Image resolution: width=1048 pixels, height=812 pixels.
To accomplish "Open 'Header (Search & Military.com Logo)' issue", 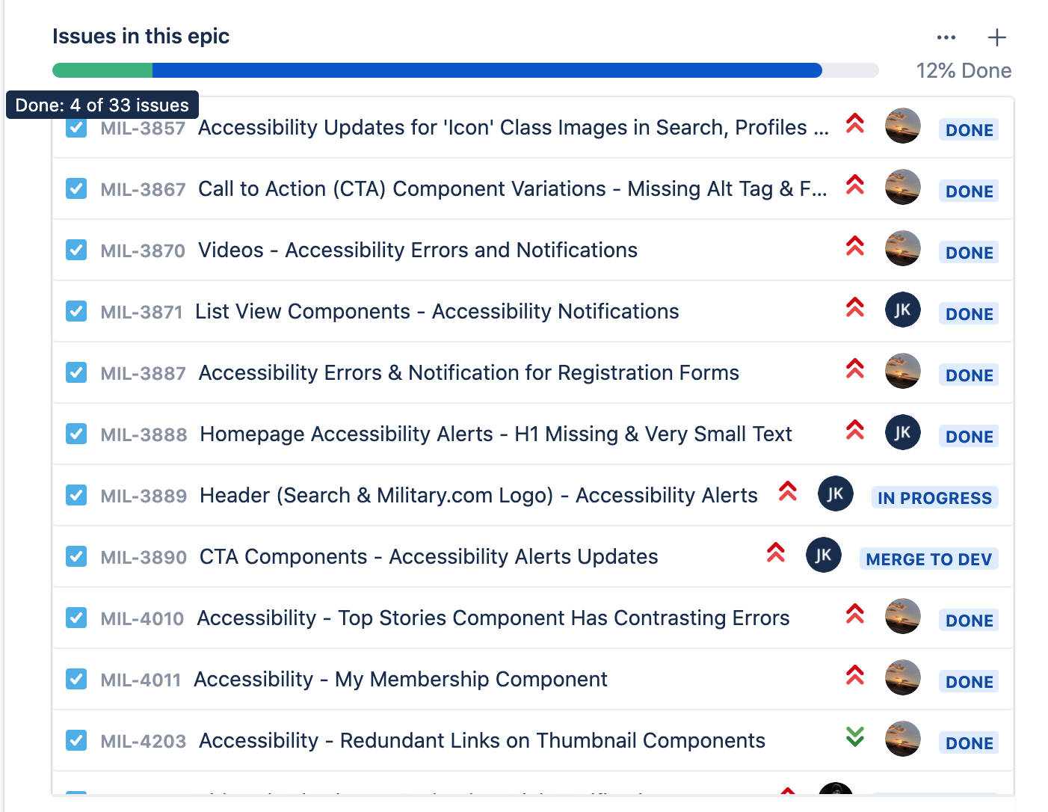I will (x=478, y=495).
